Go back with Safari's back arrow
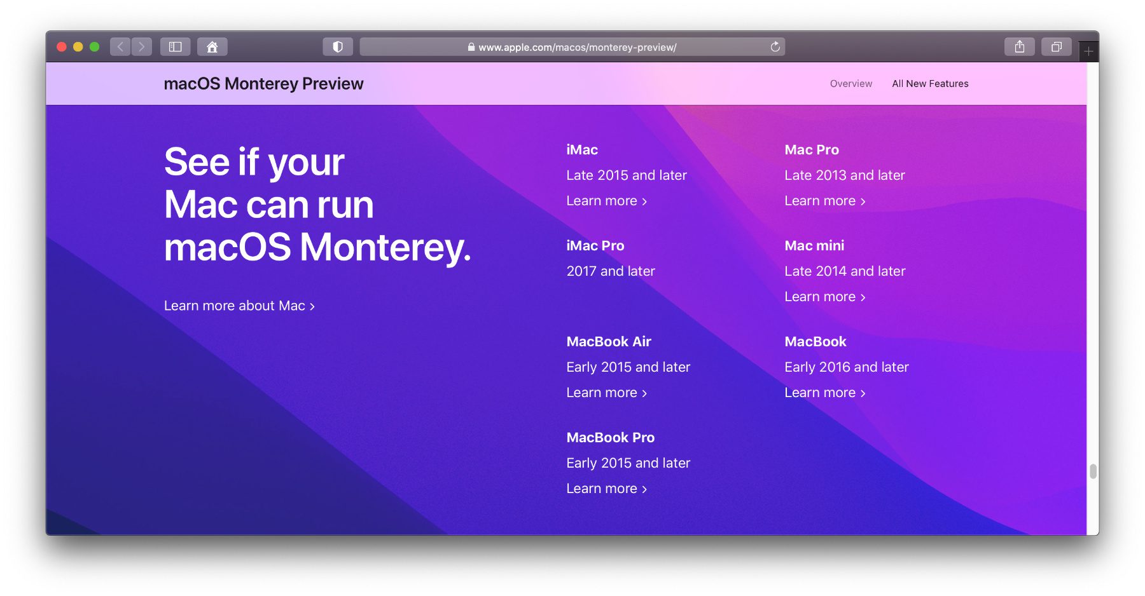The height and width of the screenshot is (596, 1145). tap(120, 47)
